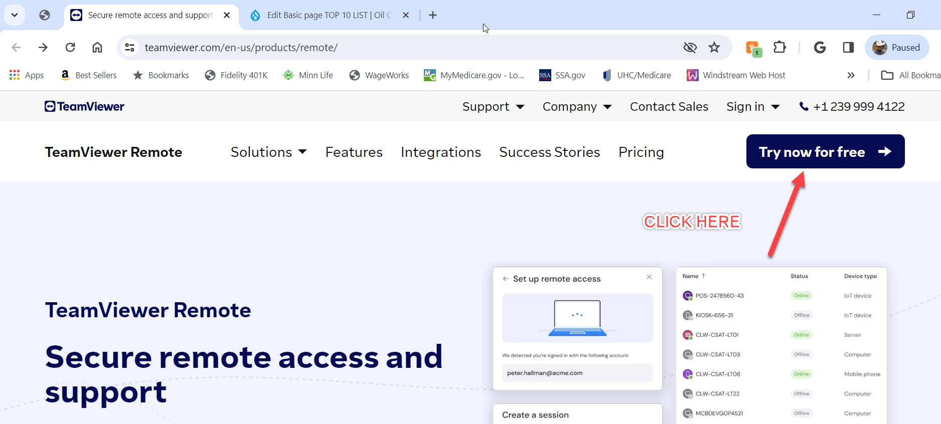Screen dimensions: 941x424
Task: Restore down the browser window
Action: coord(910,15)
